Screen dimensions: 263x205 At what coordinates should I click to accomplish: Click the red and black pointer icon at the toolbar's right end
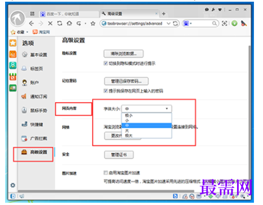[244, 23]
